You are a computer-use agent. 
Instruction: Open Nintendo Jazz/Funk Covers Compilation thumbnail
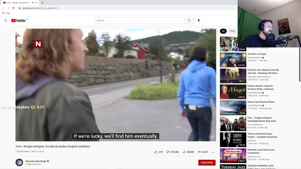point(233,155)
